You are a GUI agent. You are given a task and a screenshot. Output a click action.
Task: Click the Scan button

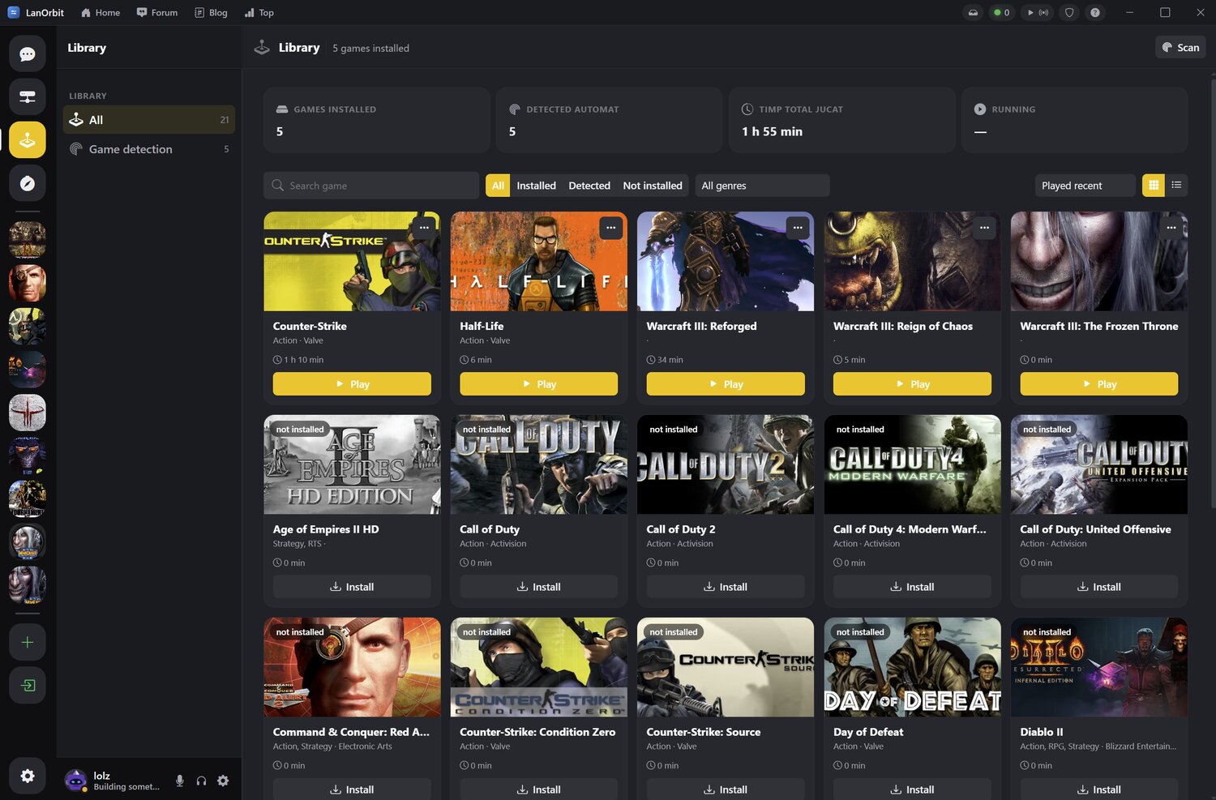tap(1180, 48)
